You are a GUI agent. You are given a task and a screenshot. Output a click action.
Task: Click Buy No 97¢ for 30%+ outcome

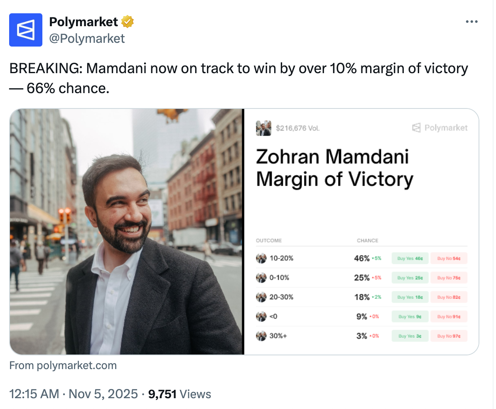(x=449, y=336)
